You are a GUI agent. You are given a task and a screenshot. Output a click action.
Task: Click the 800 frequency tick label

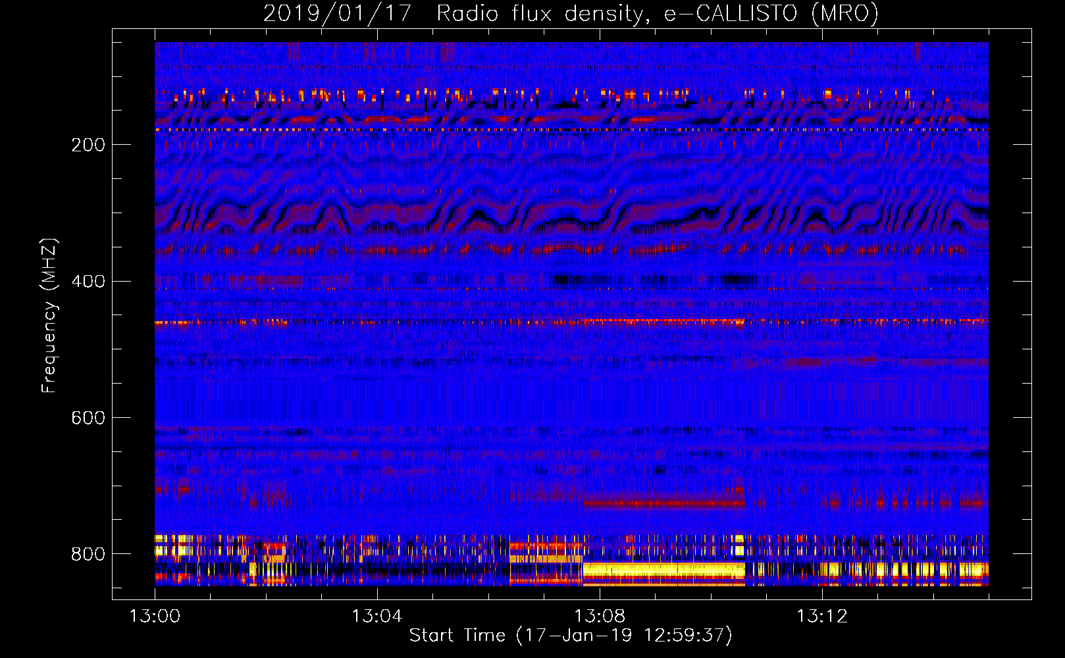click(x=88, y=554)
